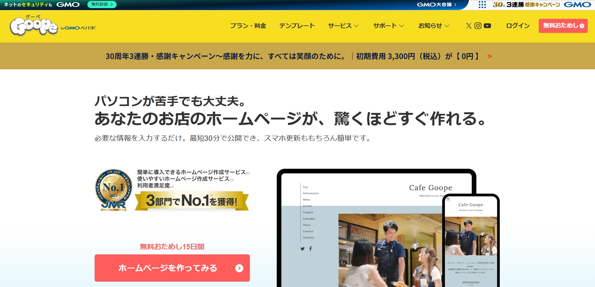This screenshot has height=287, width=595.
Task: Click the JMR No.1 2022 award badge
Action: pos(114,190)
